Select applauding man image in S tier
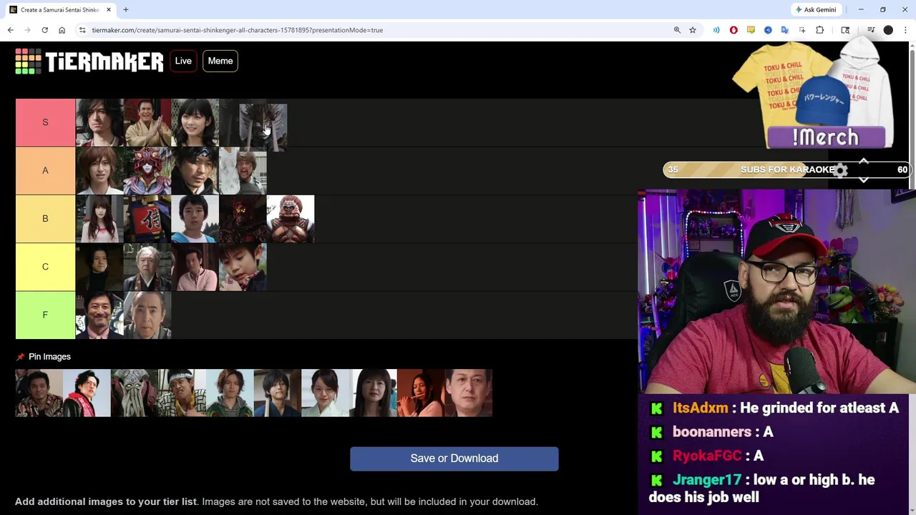 pyautogui.click(x=147, y=123)
